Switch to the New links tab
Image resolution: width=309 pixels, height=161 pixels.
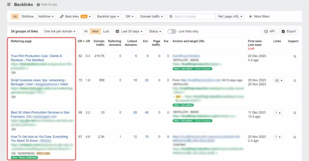click(x=96, y=31)
